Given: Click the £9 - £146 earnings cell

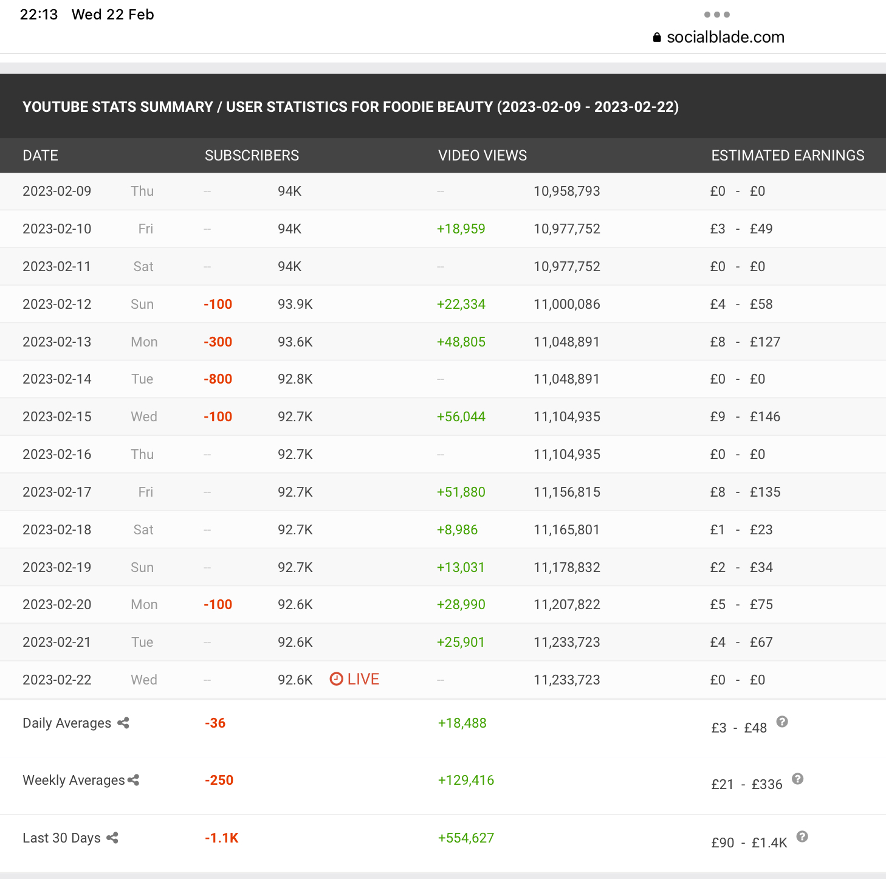Looking at the screenshot, I should coord(745,416).
